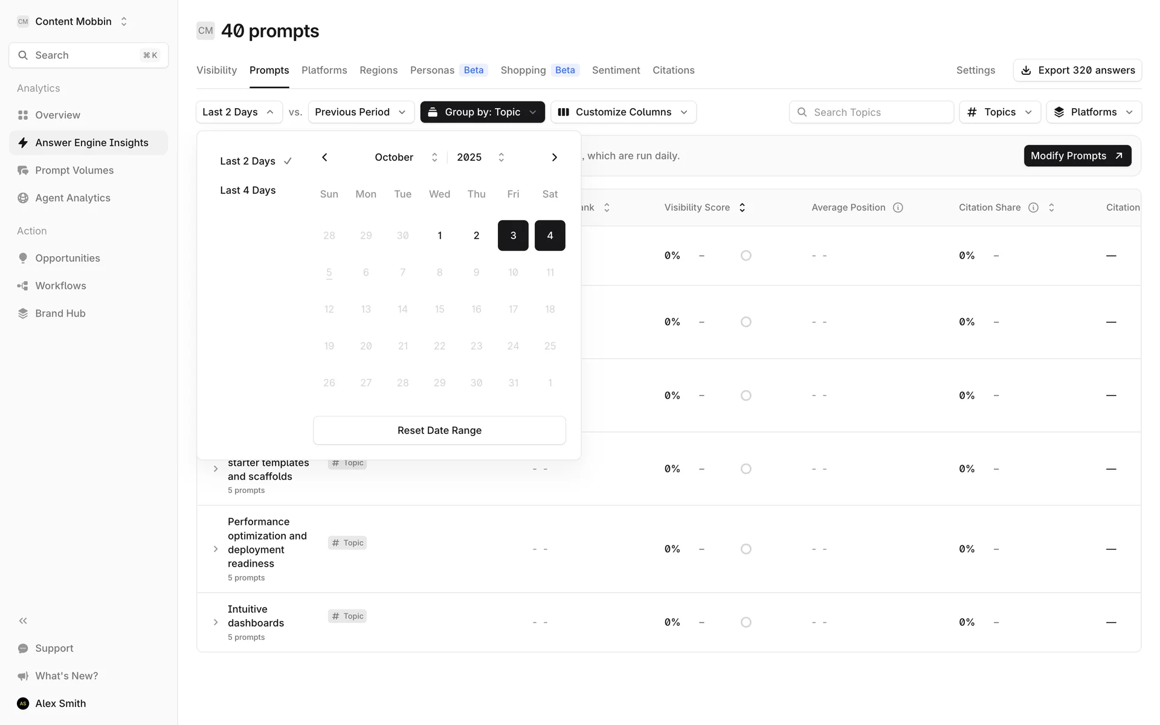Image resolution: width=1160 pixels, height=725 pixels.
Task: Click the Modify Prompts button
Action: [1077, 156]
